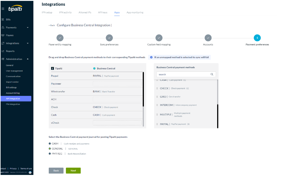The height and width of the screenshot is (177, 286).
Task: Click the hamburger menu icon beside Tipalti logo
Action: click(3, 9)
